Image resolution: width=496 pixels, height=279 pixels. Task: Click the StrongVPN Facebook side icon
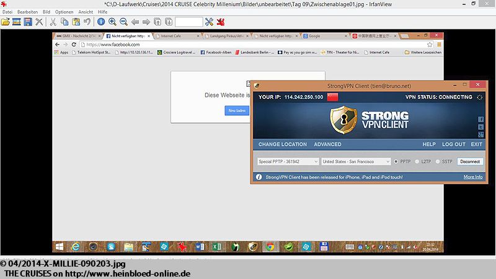481,119
